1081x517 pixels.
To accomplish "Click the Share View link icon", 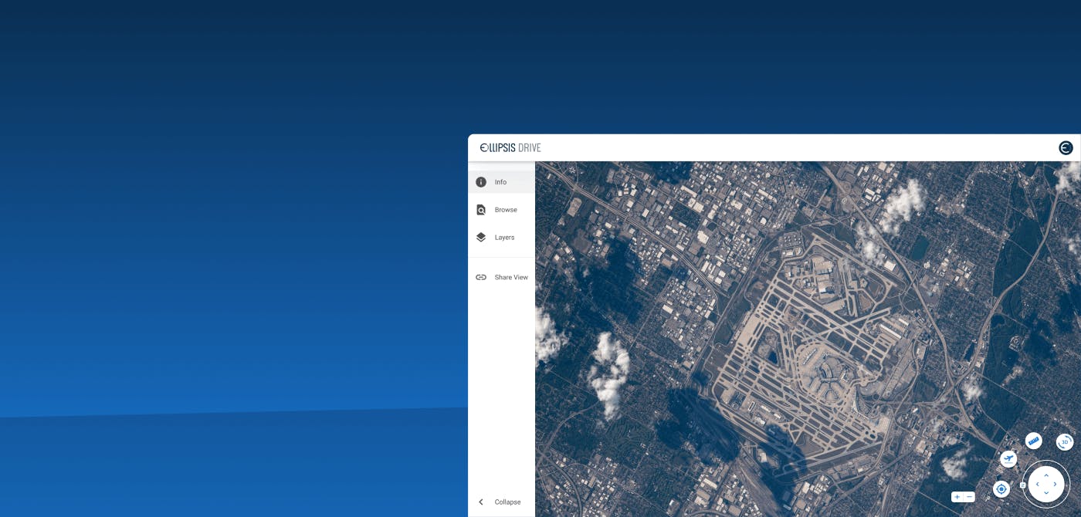I will coord(481,277).
